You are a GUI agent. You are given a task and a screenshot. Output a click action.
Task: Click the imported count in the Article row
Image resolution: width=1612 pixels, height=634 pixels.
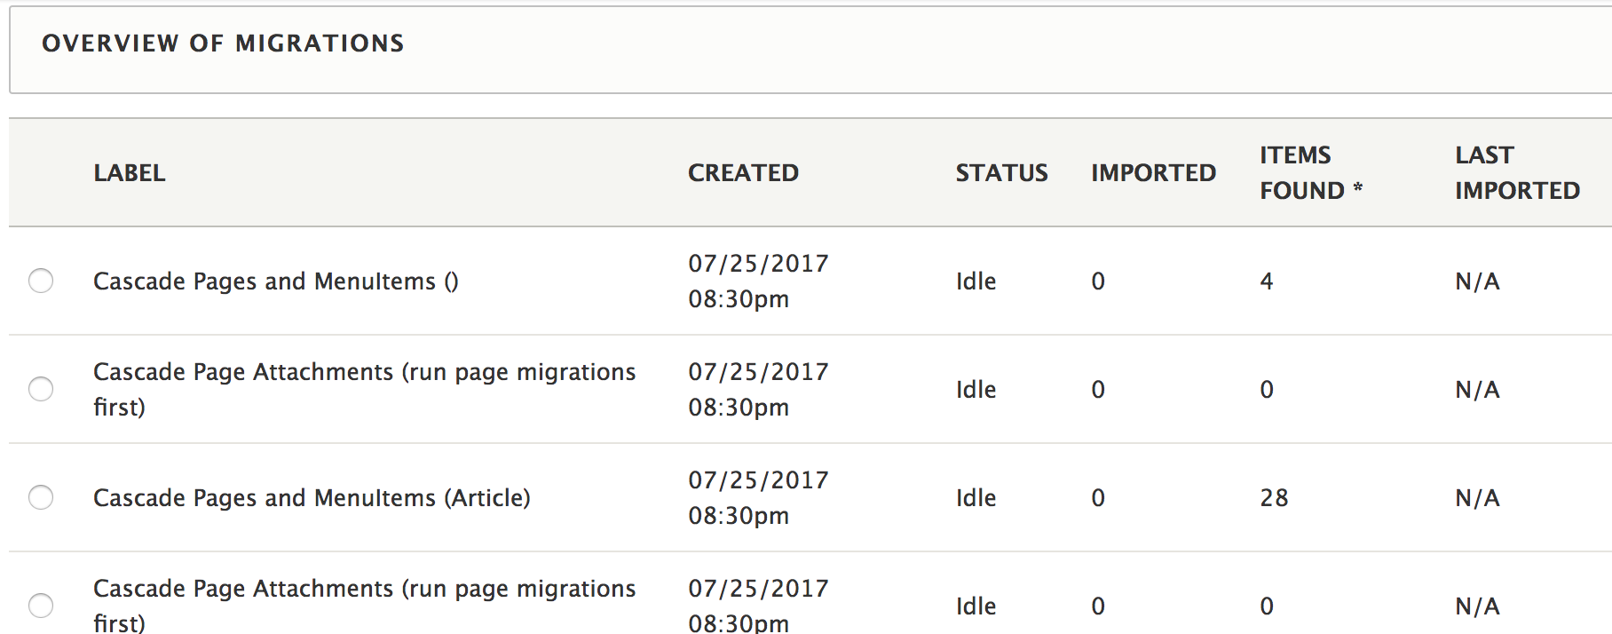[1098, 498]
